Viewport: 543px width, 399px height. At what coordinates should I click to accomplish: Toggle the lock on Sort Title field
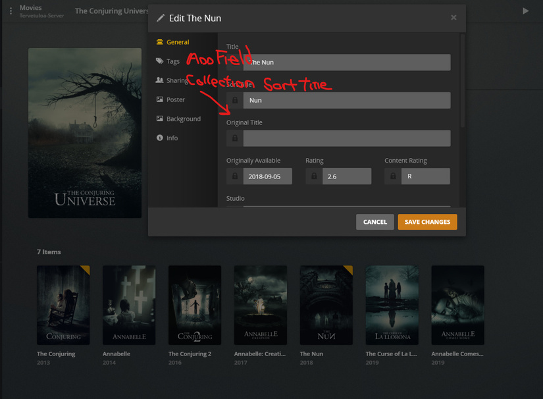pos(235,100)
